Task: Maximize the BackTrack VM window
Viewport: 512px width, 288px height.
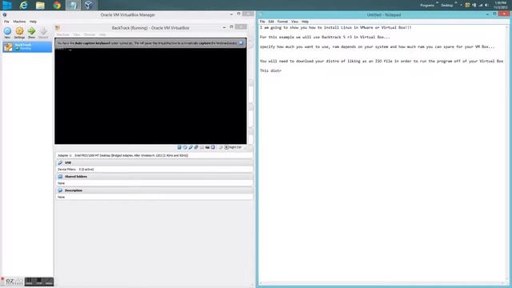Action: (231, 27)
